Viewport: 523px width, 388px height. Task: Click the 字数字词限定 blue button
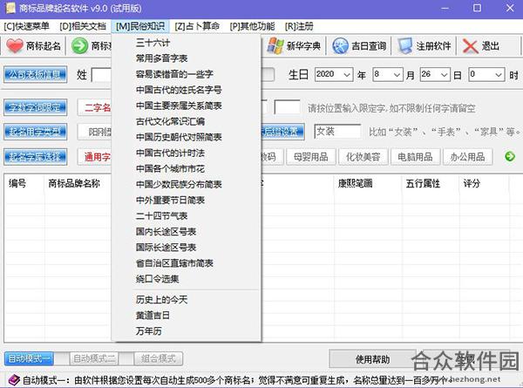(x=36, y=107)
